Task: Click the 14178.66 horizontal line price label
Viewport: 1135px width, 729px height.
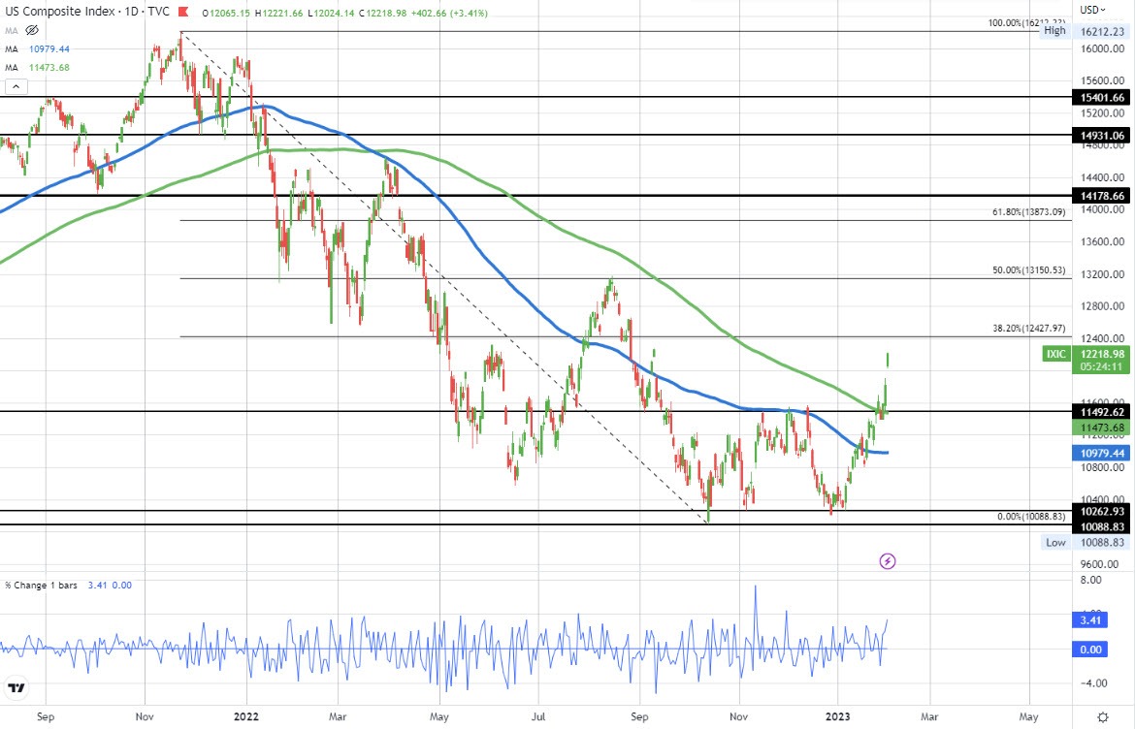Action: pos(1102,196)
